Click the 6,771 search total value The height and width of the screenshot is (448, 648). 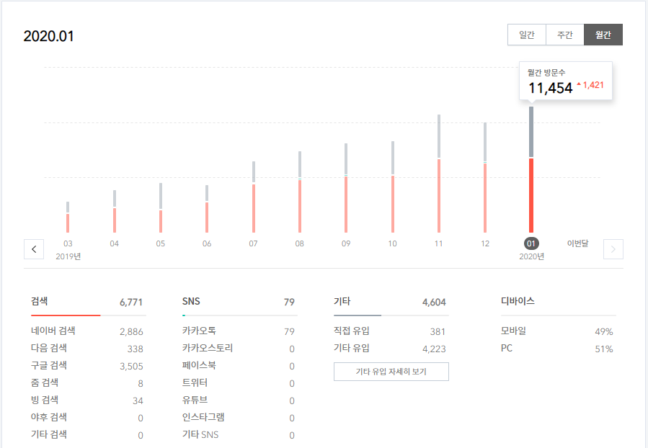[131, 303]
